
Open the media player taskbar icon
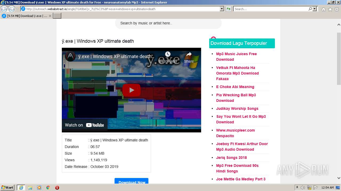(39, 188)
